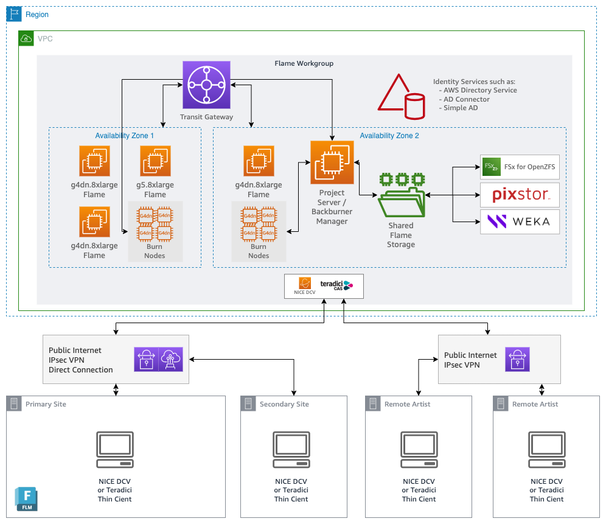Select the WEKA logo box

pos(520,222)
